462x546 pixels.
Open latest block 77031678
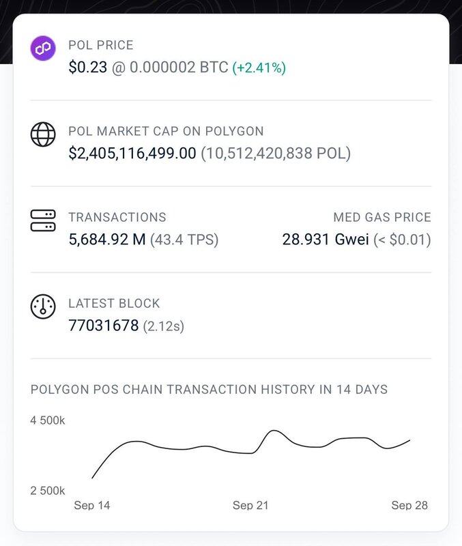tap(104, 326)
